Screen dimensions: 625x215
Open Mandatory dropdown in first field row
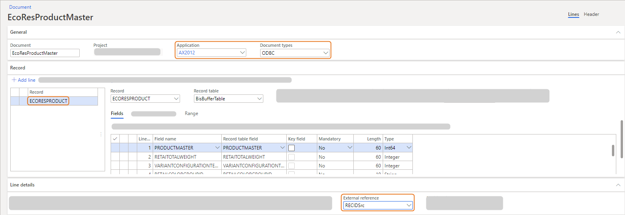[350, 148]
